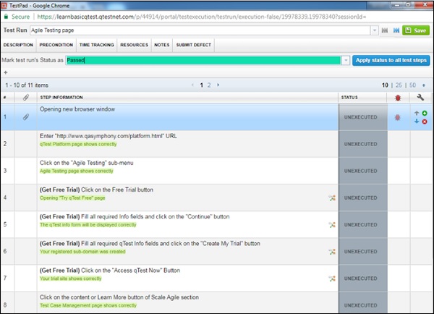Click the paperclip attachment column header
The width and height of the screenshot is (434, 314).
26,98
